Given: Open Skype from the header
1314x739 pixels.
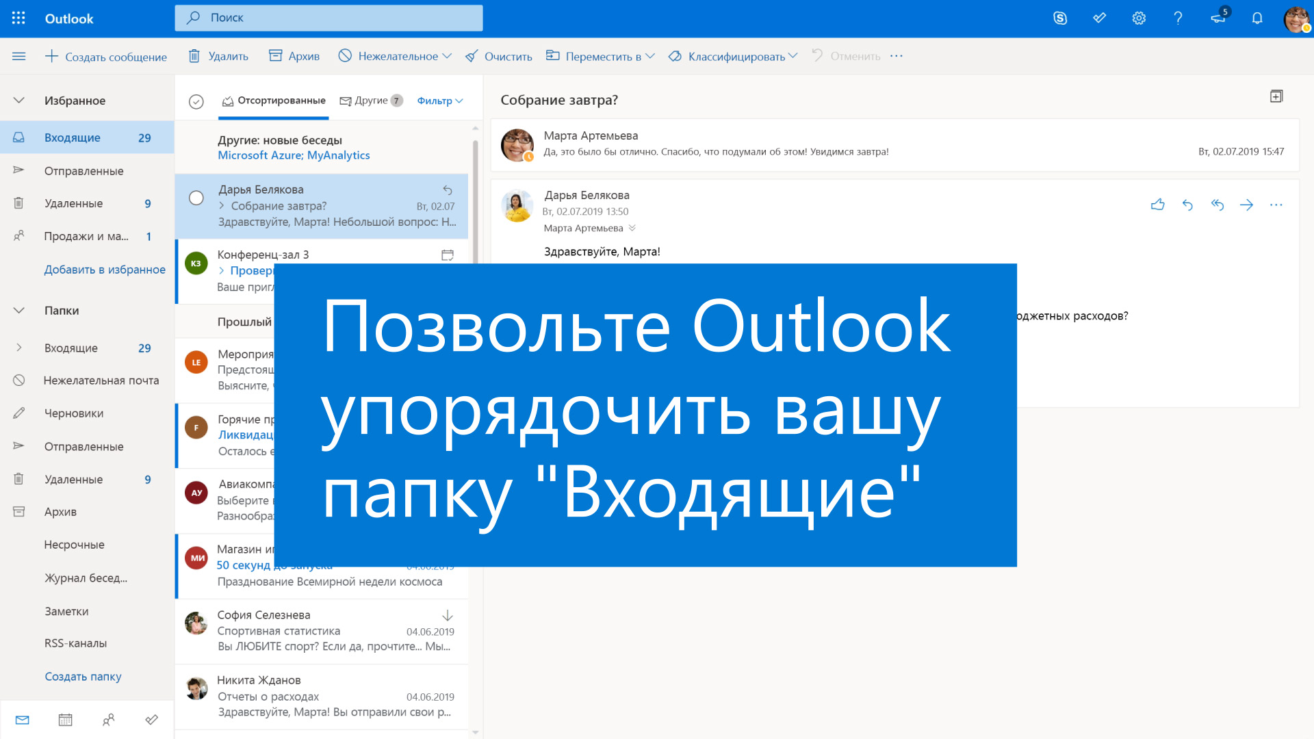Looking at the screenshot, I should [1060, 18].
